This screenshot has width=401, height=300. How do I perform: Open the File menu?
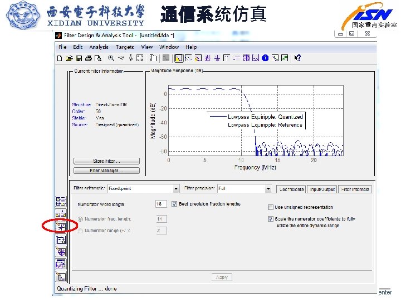pos(62,47)
